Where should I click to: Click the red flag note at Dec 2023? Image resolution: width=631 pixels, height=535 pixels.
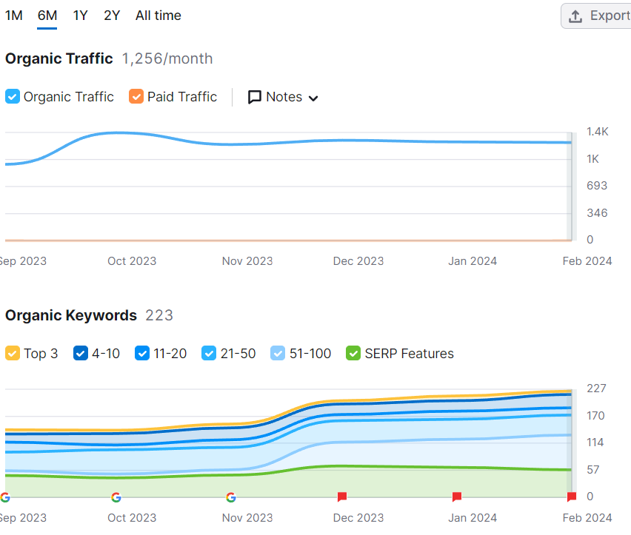click(342, 497)
